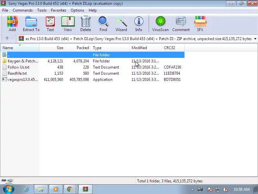The image size is (258, 194).
Task: Click the muted volume tray icon
Action: [225, 189]
